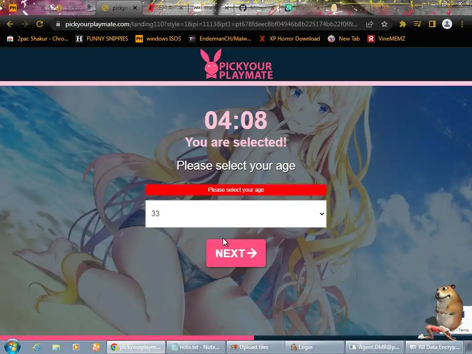Click the 'You are selected!' text

pos(236,142)
